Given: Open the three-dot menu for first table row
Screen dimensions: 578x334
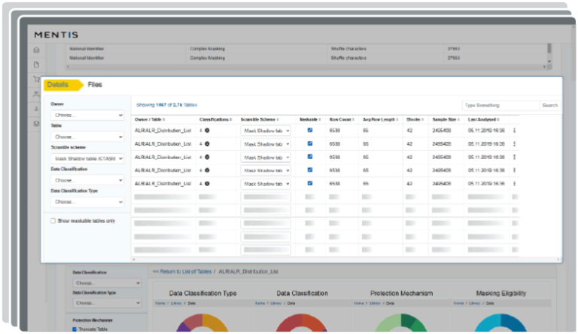Looking at the screenshot, I should click(x=515, y=131).
